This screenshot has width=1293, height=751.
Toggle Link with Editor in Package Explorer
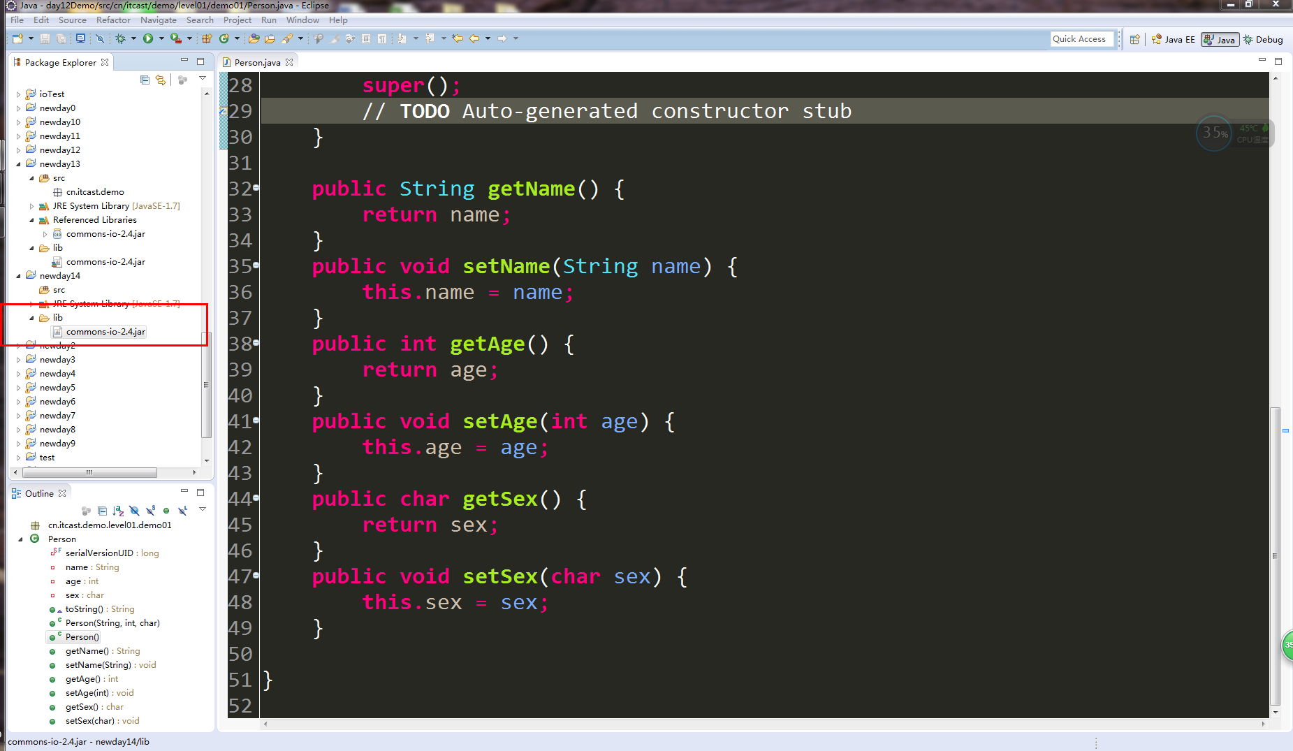pos(161,80)
